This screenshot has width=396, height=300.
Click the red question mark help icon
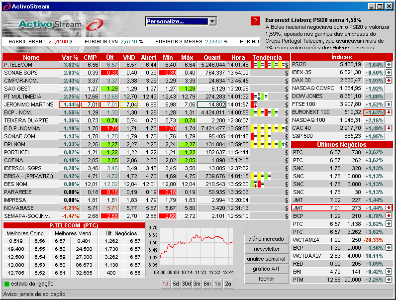tap(255, 21)
